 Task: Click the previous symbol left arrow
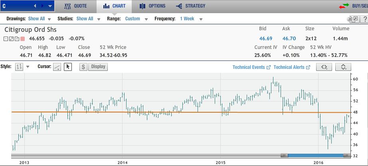(x=35, y=6)
